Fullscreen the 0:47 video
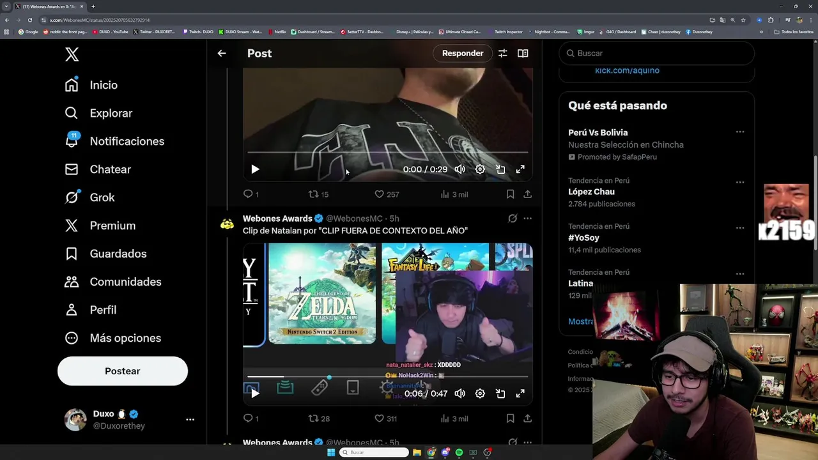 click(520, 394)
